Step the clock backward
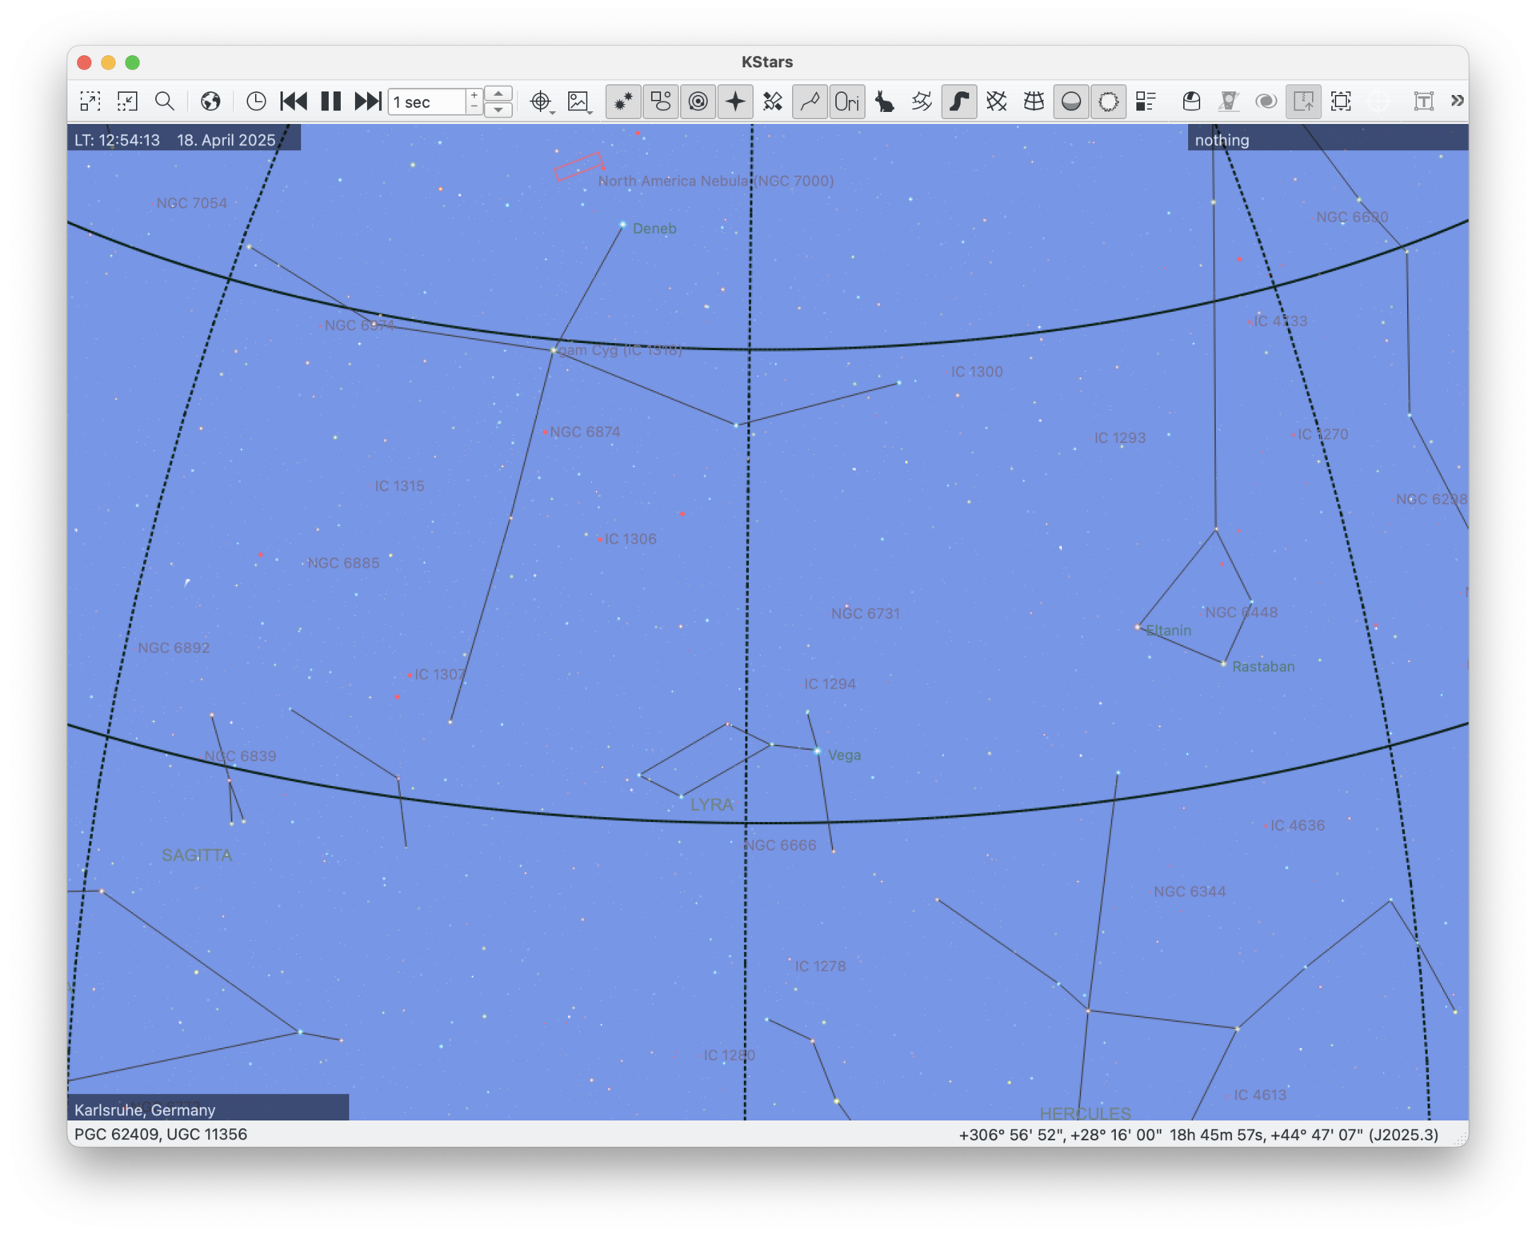Image resolution: width=1536 pixels, height=1236 pixels. coord(294,102)
